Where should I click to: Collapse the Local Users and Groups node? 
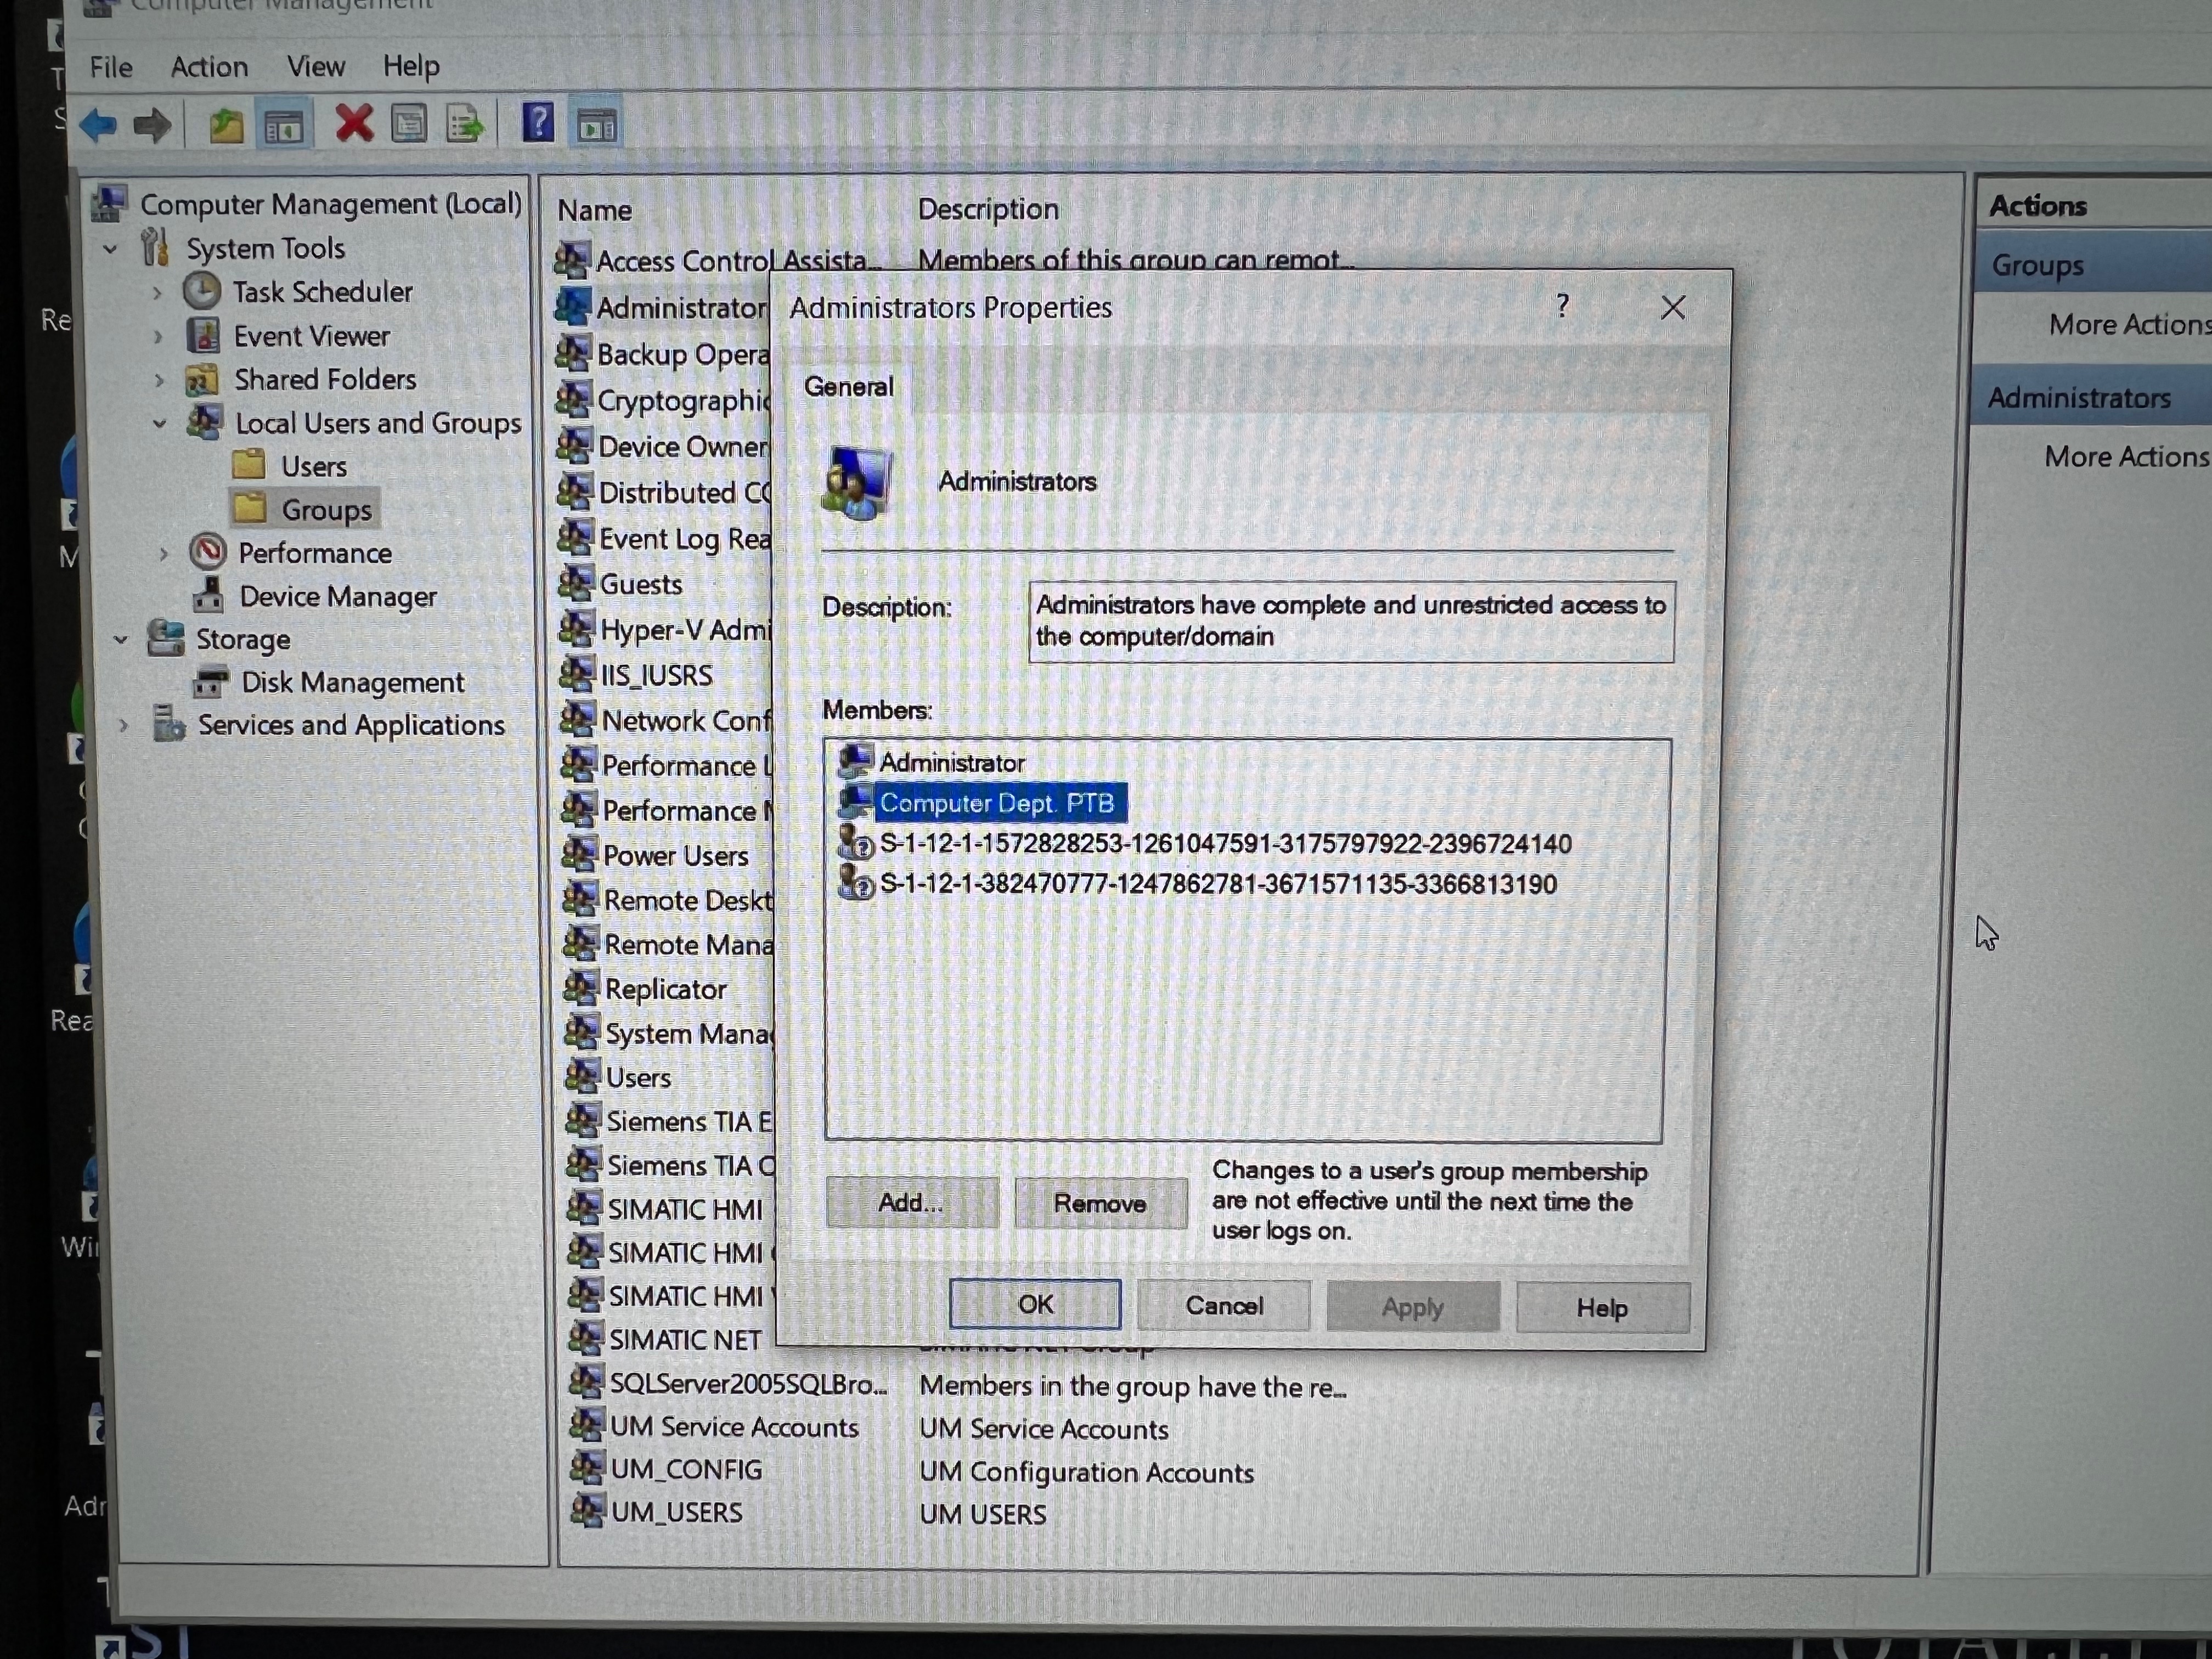tap(160, 424)
